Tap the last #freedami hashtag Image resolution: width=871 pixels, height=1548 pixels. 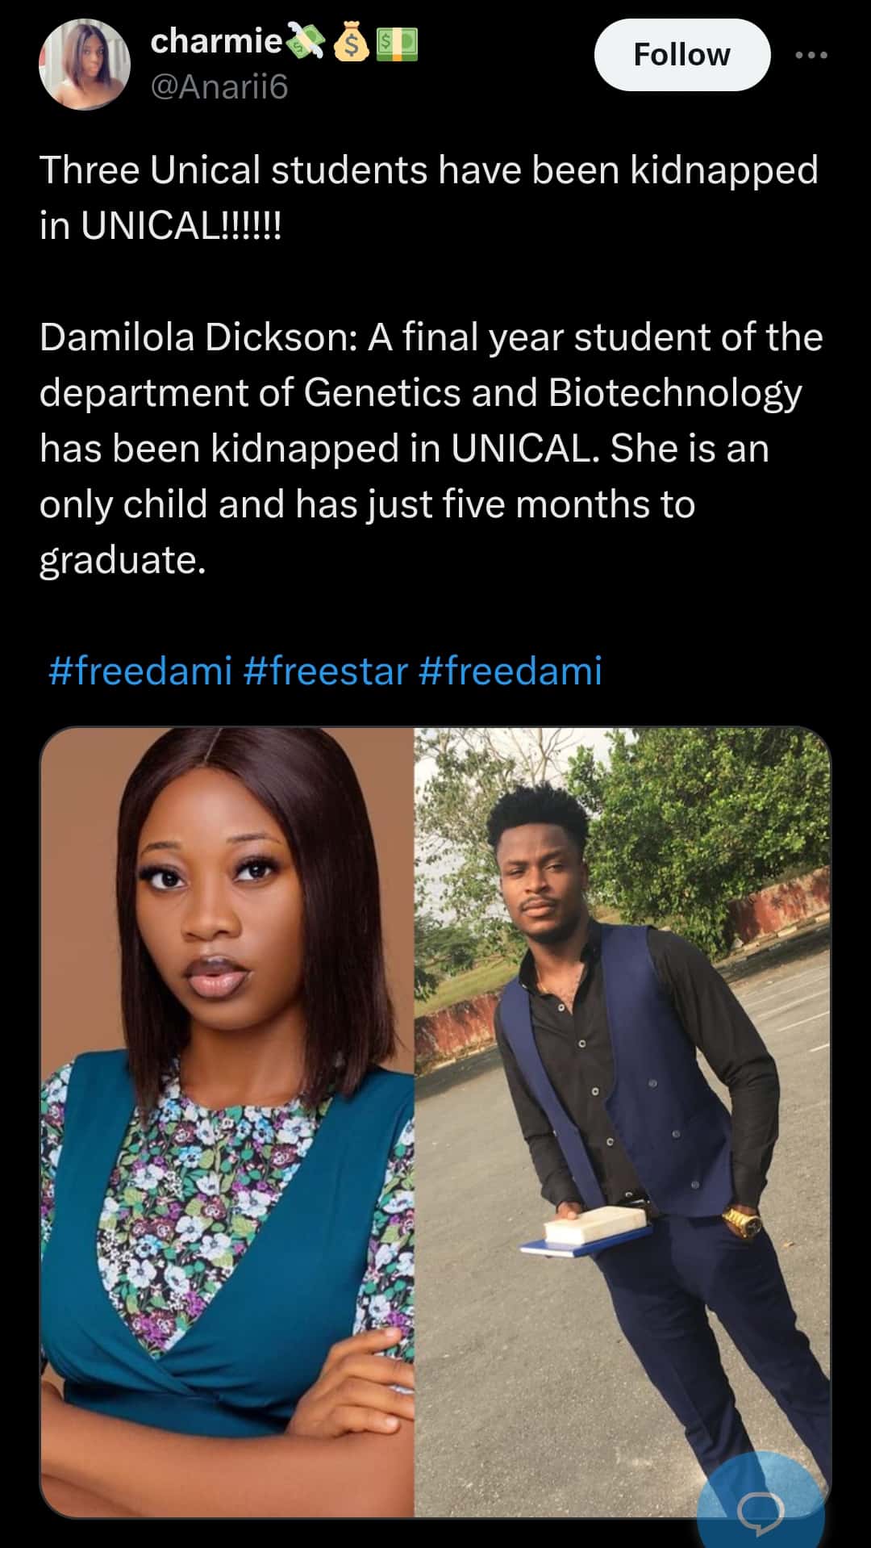(511, 670)
